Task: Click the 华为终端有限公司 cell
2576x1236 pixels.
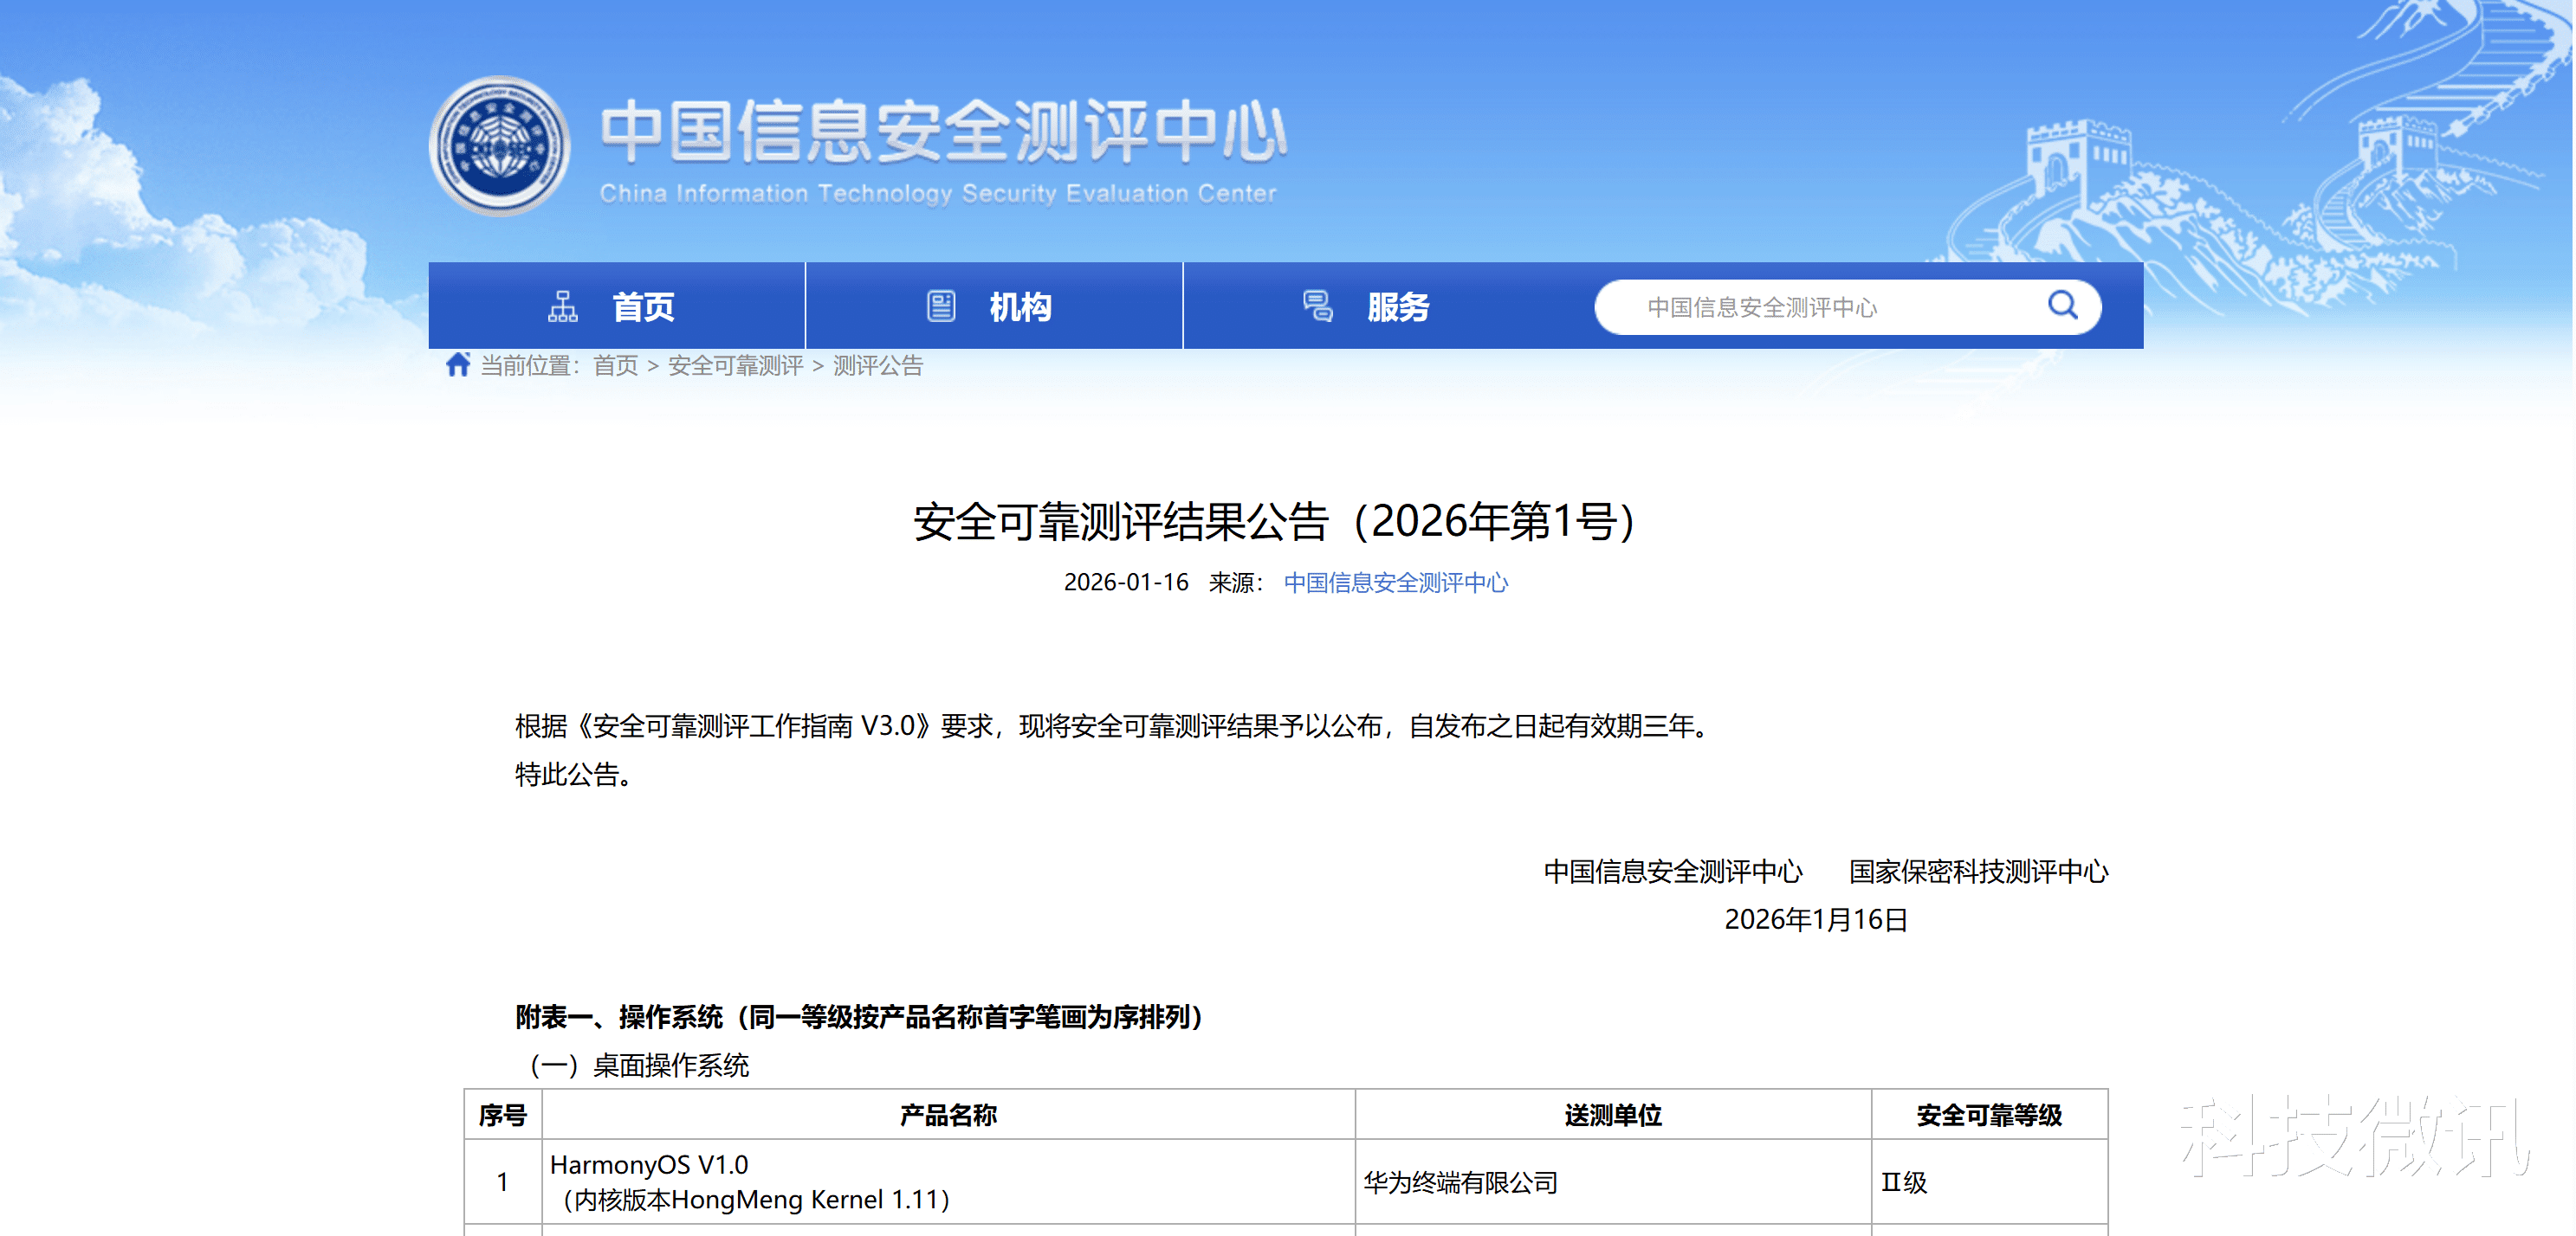Action: pyautogui.click(x=1613, y=1182)
